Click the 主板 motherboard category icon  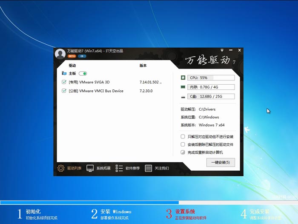(x=64, y=73)
